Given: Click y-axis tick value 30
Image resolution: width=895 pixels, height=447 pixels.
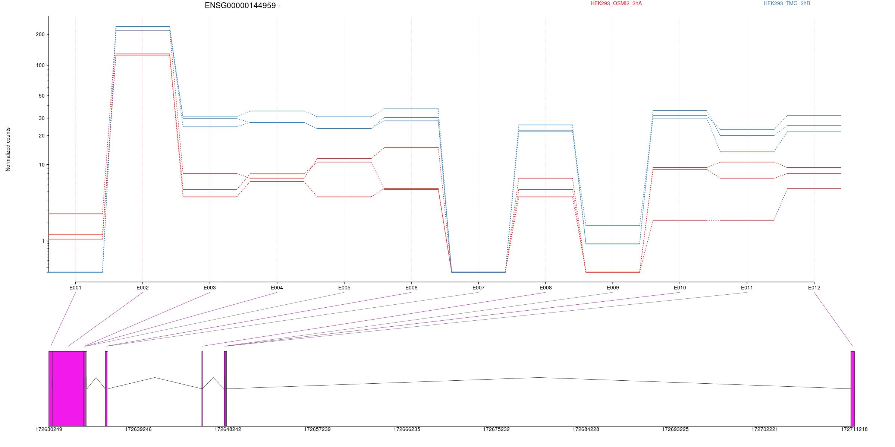Looking at the screenshot, I should [41, 118].
